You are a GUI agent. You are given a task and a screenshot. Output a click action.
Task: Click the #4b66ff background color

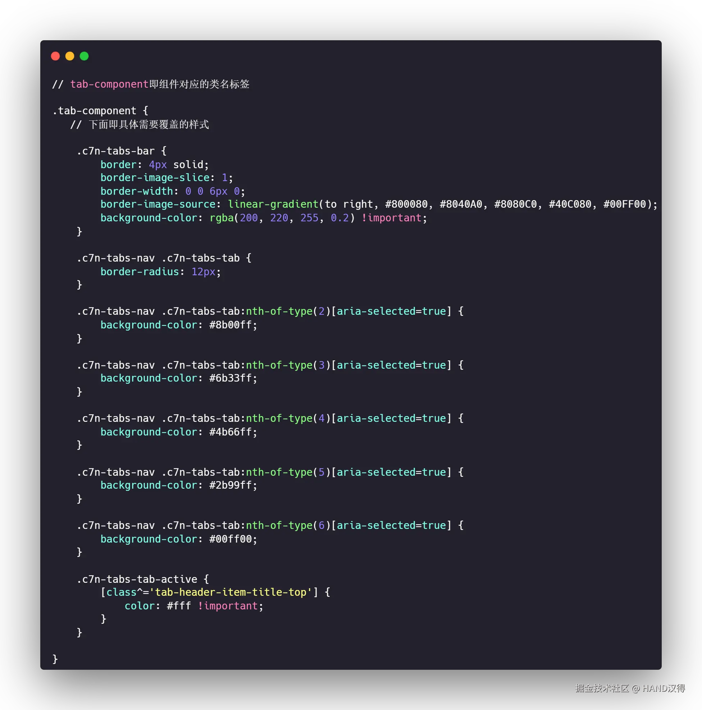pyautogui.click(x=230, y=432)
